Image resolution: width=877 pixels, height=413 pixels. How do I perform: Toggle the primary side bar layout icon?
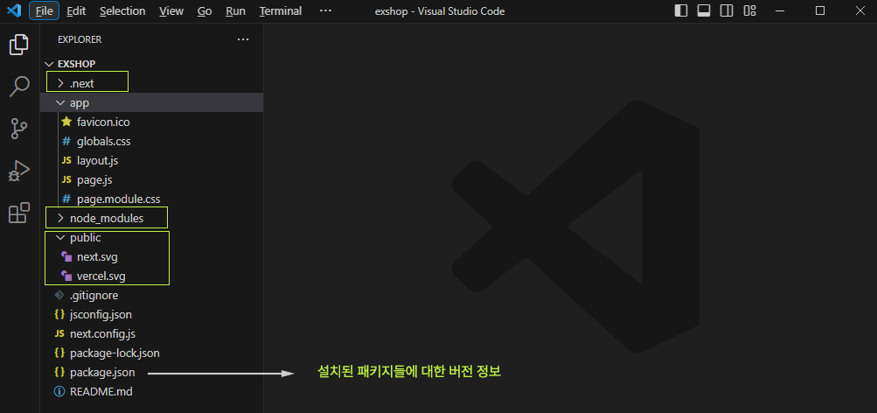(680, 10)
